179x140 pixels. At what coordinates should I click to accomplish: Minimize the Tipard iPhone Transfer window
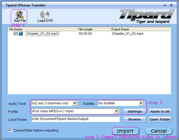pos(165,5)
